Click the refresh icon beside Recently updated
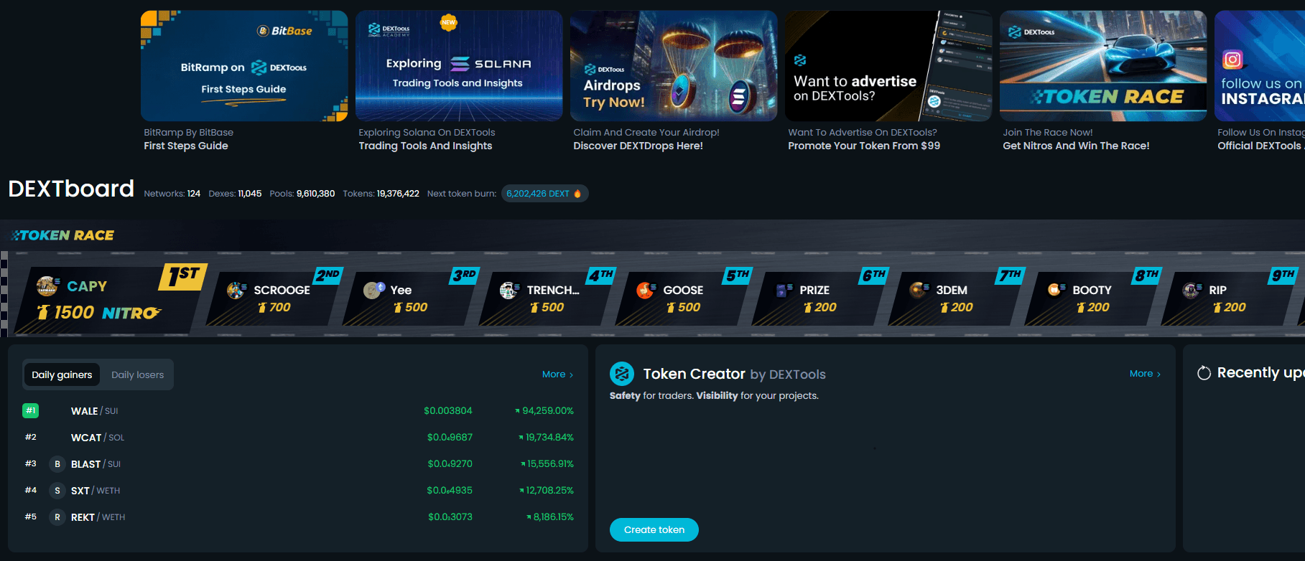 pyautogui.click(x=1204, y=373)
